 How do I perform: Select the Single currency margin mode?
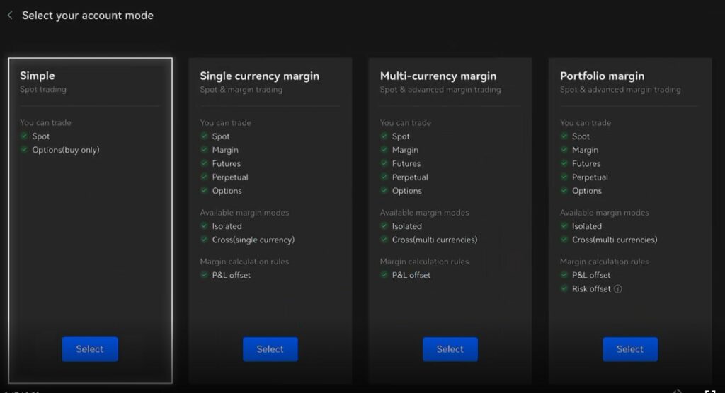coord(270,349)
